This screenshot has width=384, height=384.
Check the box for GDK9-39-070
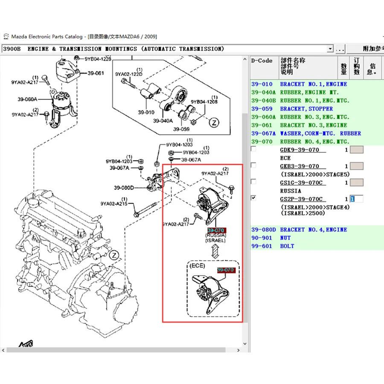click(x=253, y=149)
